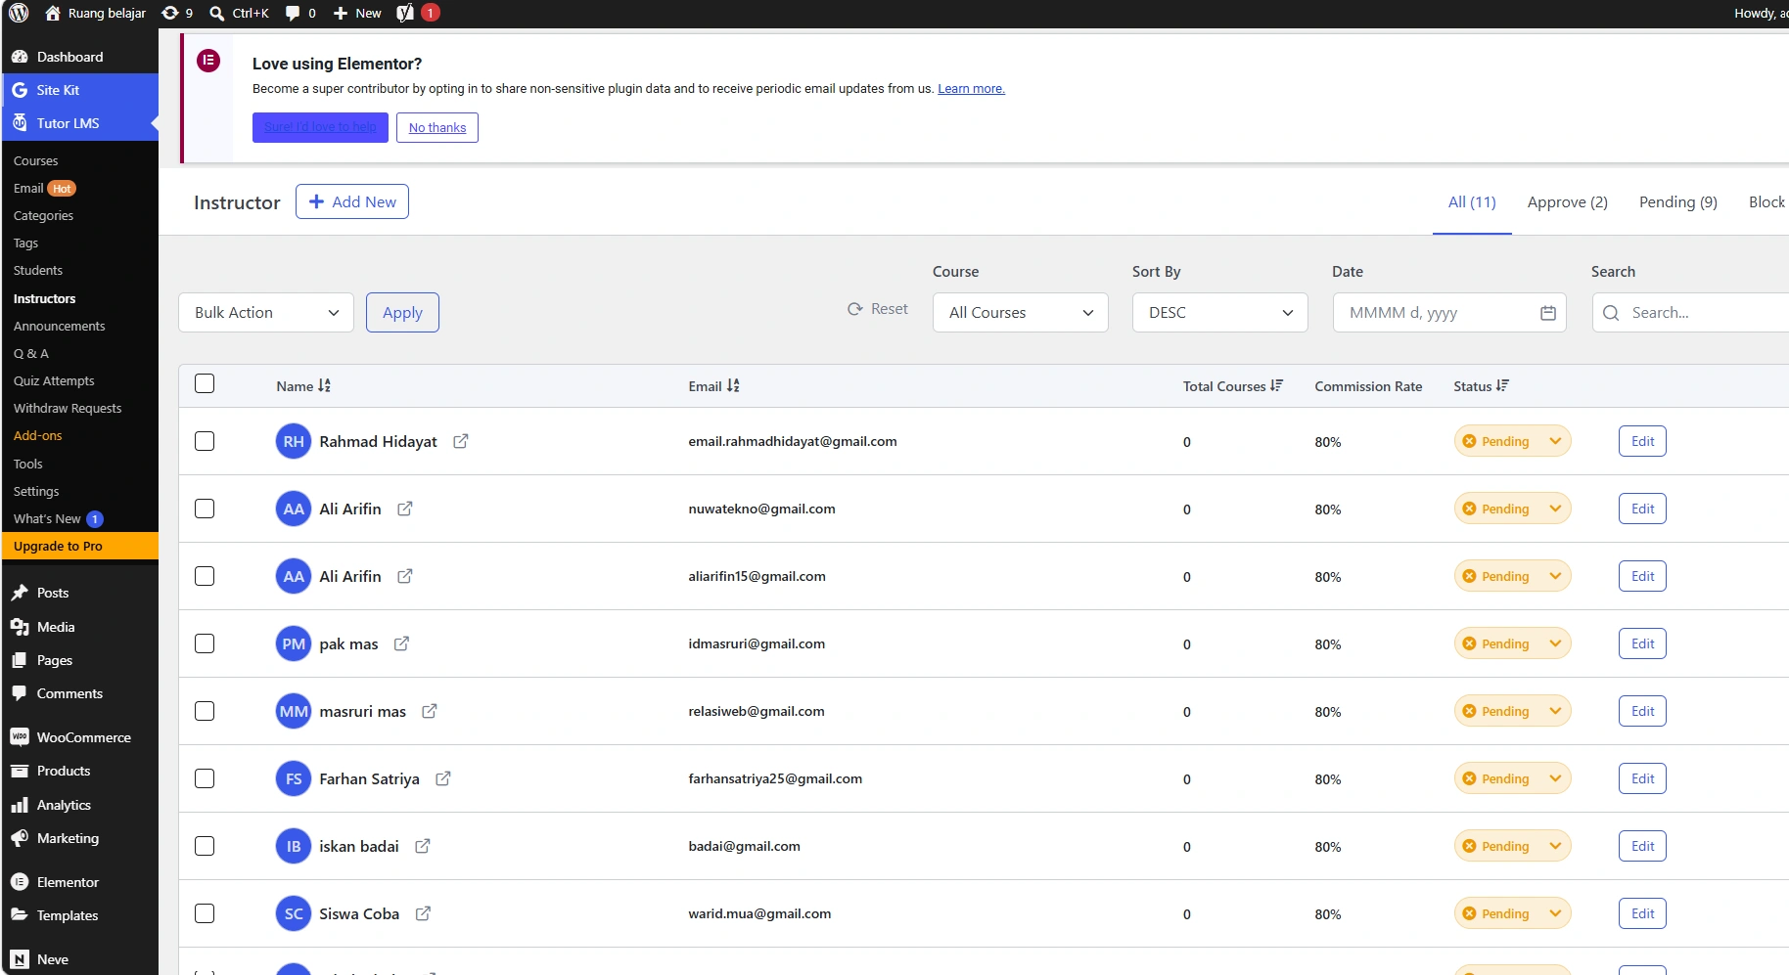Open the updates icon showing 9
The image size is (1789, 975).
(x=170, y=13)
